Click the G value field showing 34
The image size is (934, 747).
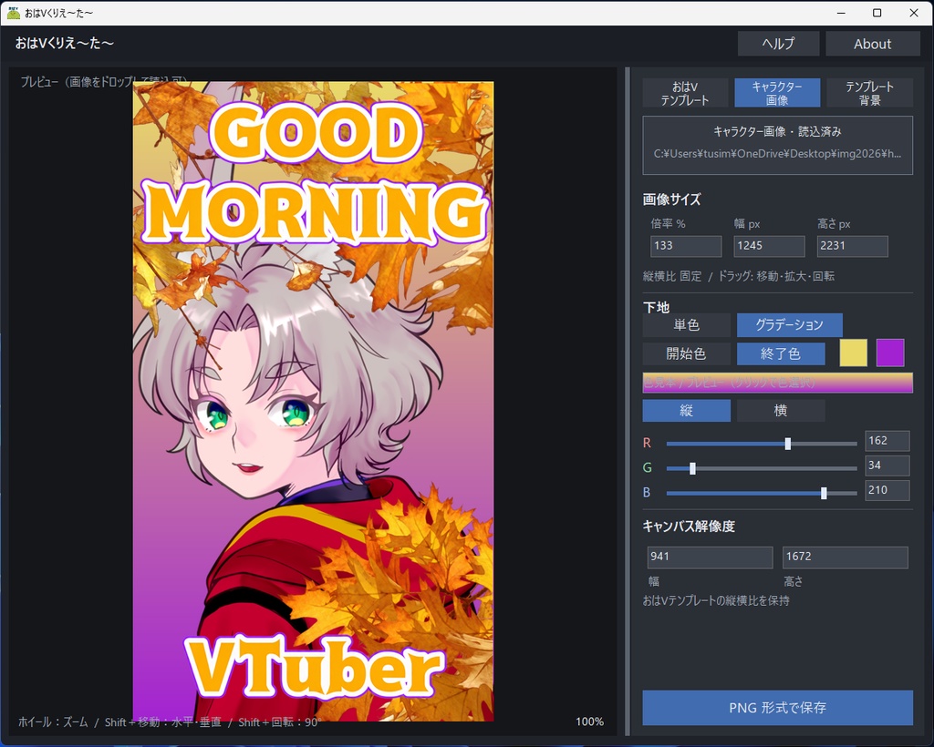[887, 466]
